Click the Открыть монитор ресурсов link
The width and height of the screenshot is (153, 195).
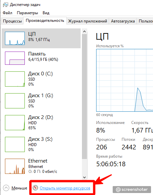click(x=65, y=188)
